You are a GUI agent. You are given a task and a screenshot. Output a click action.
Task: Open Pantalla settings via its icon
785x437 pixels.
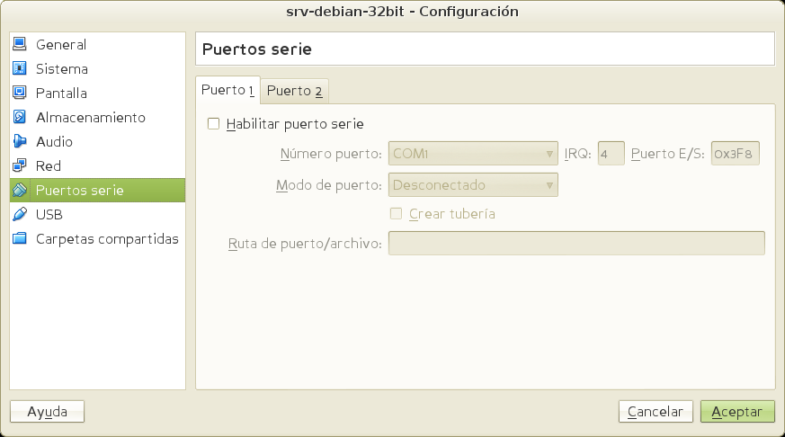(20, 93)
